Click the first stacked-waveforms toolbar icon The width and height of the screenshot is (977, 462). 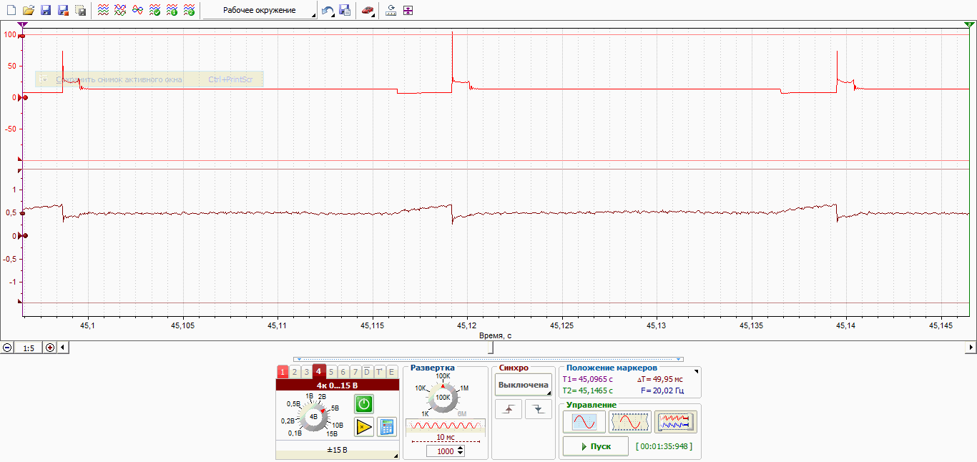(x=104, y=11)
